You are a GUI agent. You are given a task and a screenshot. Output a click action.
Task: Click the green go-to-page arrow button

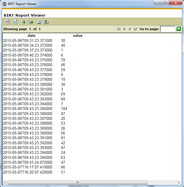178,29
